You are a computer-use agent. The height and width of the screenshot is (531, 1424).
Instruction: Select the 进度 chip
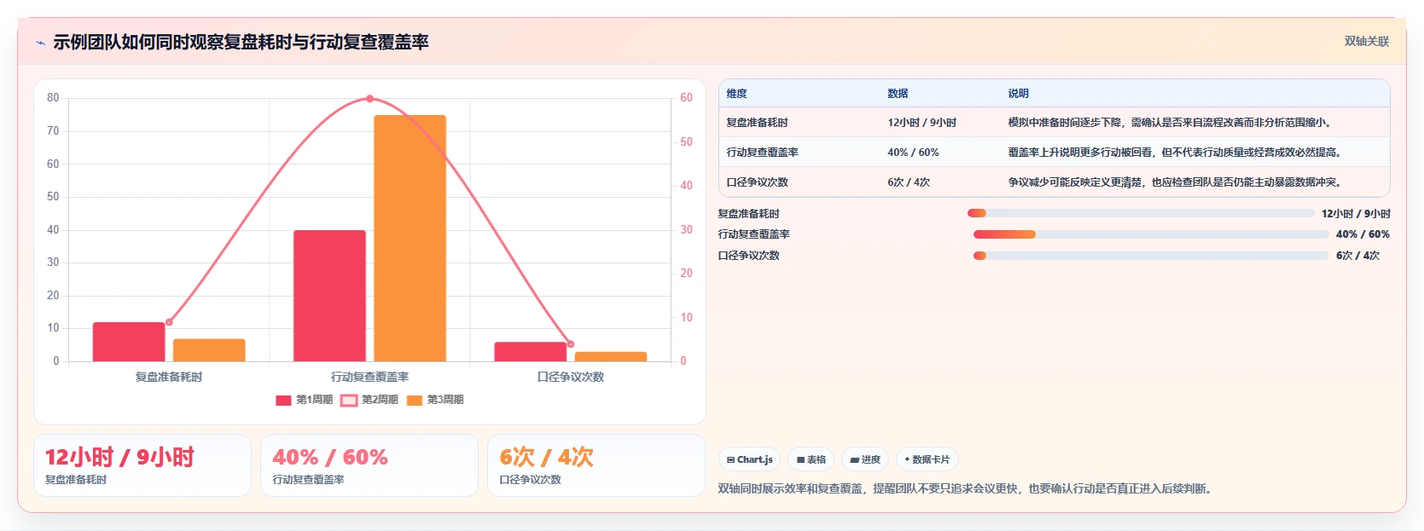click(865, 459)
